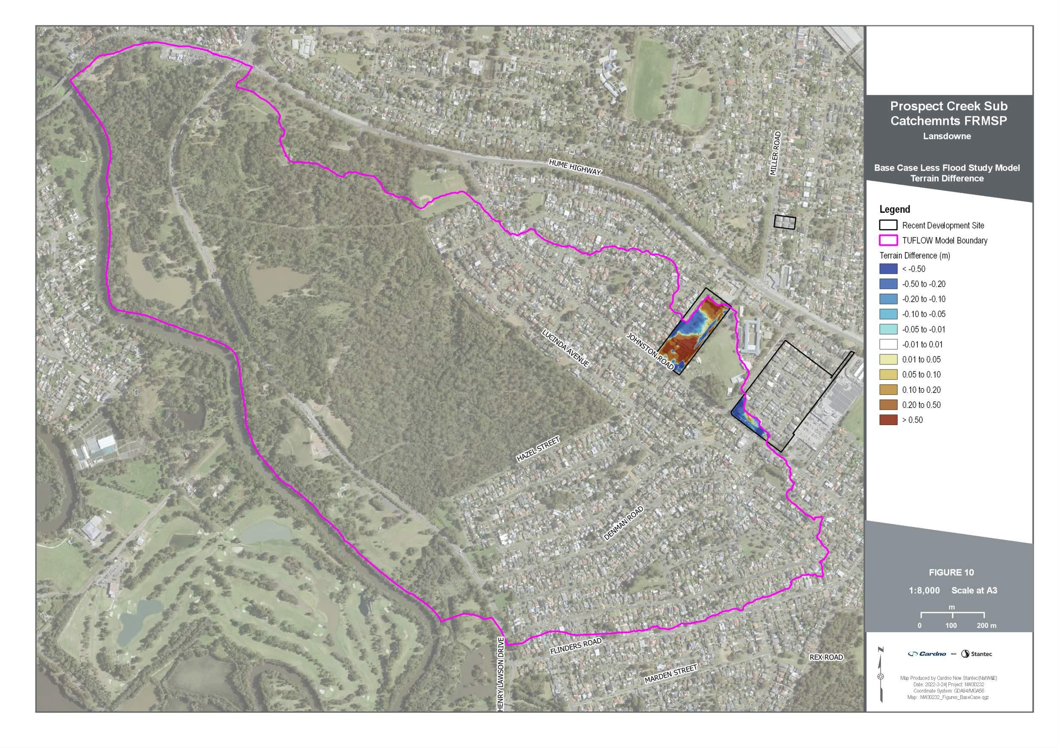1059x748 pixels.
Task: Click the small development site on Miller Road
Action: point(785,222)
